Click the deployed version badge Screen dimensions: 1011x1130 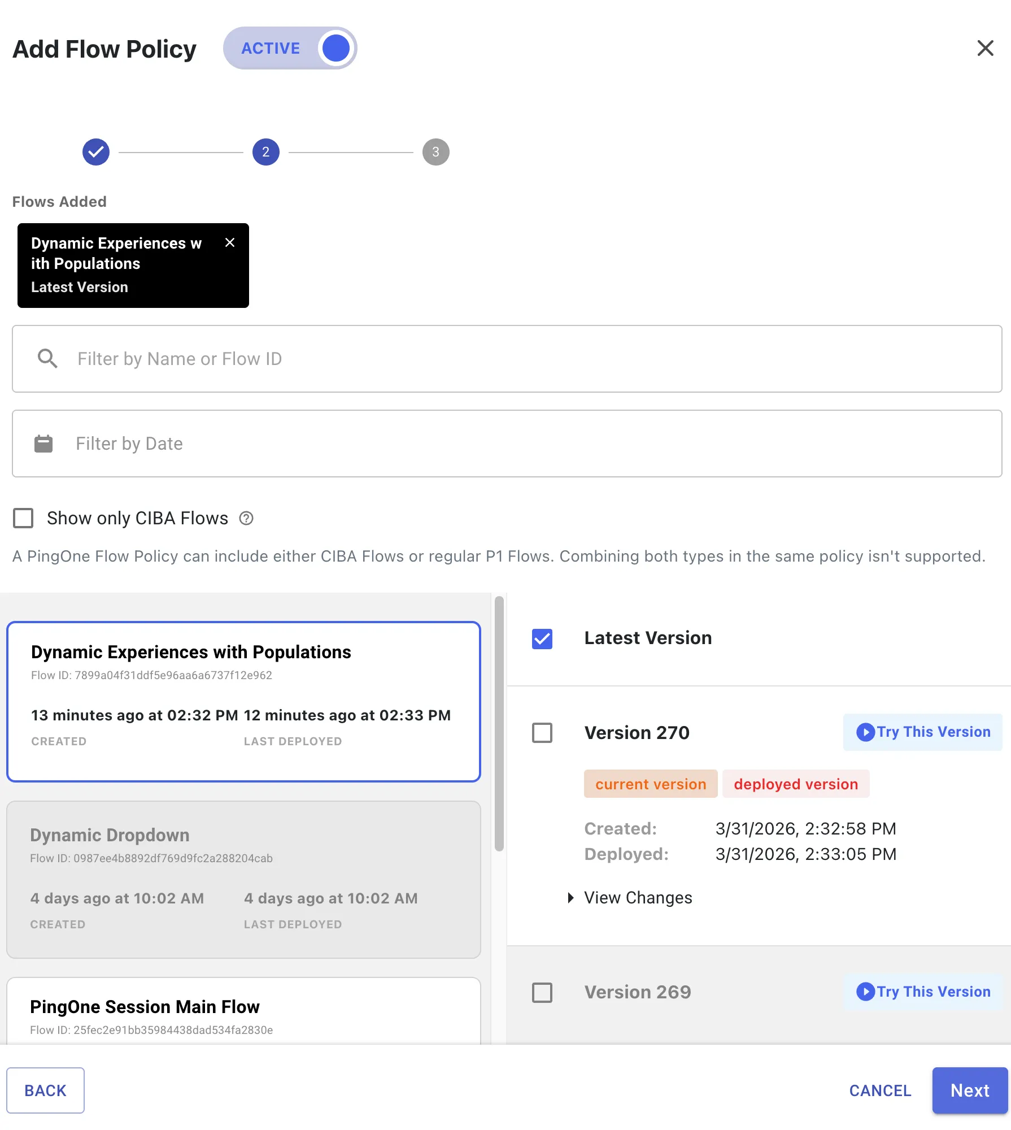796,784
